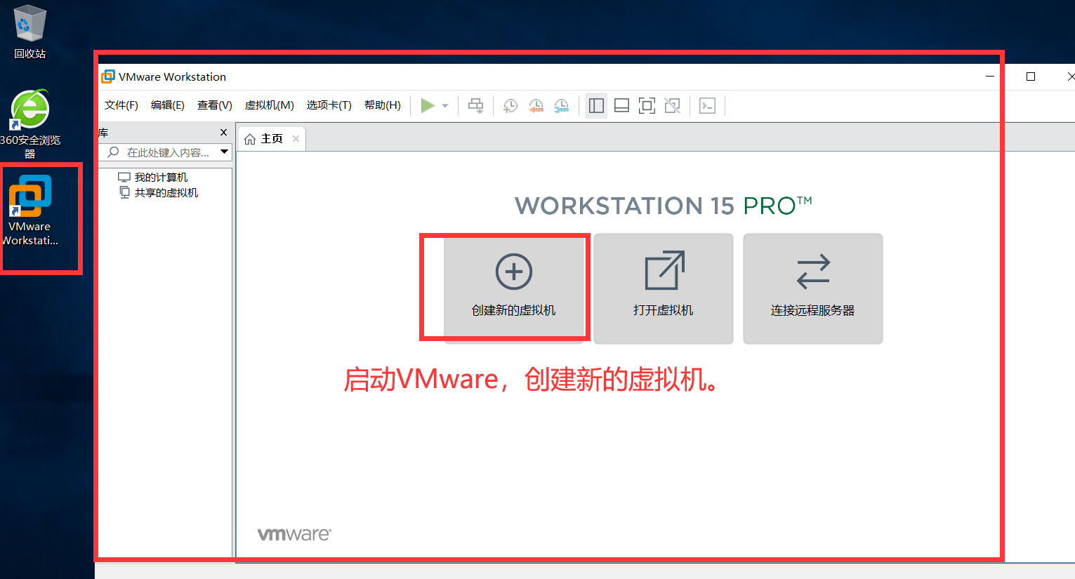Click the green Power On play button

click(428, 105)
